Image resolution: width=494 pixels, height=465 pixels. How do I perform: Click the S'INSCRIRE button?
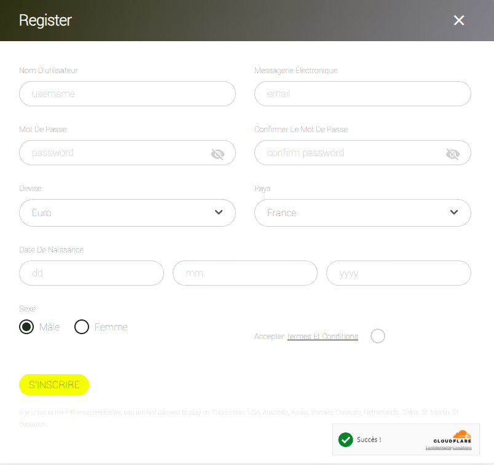click(x=54, y=385)
